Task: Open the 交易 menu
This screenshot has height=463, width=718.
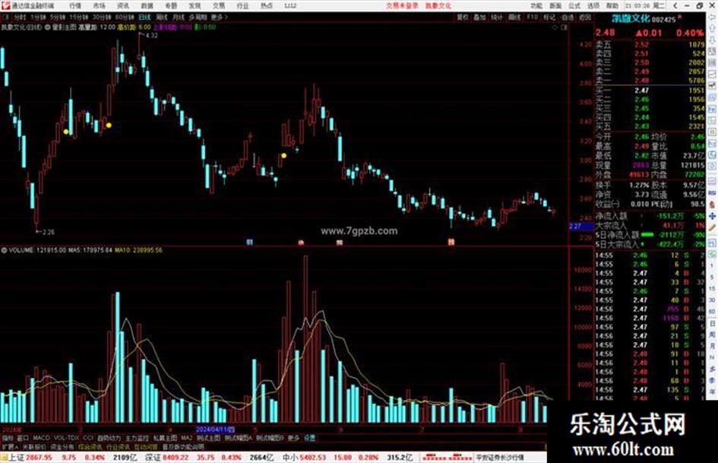Action: 219,6
